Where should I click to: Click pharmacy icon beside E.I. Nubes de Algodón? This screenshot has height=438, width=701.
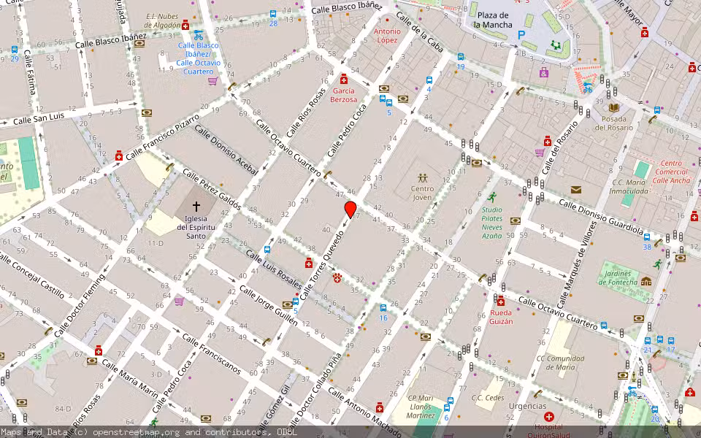185,25
